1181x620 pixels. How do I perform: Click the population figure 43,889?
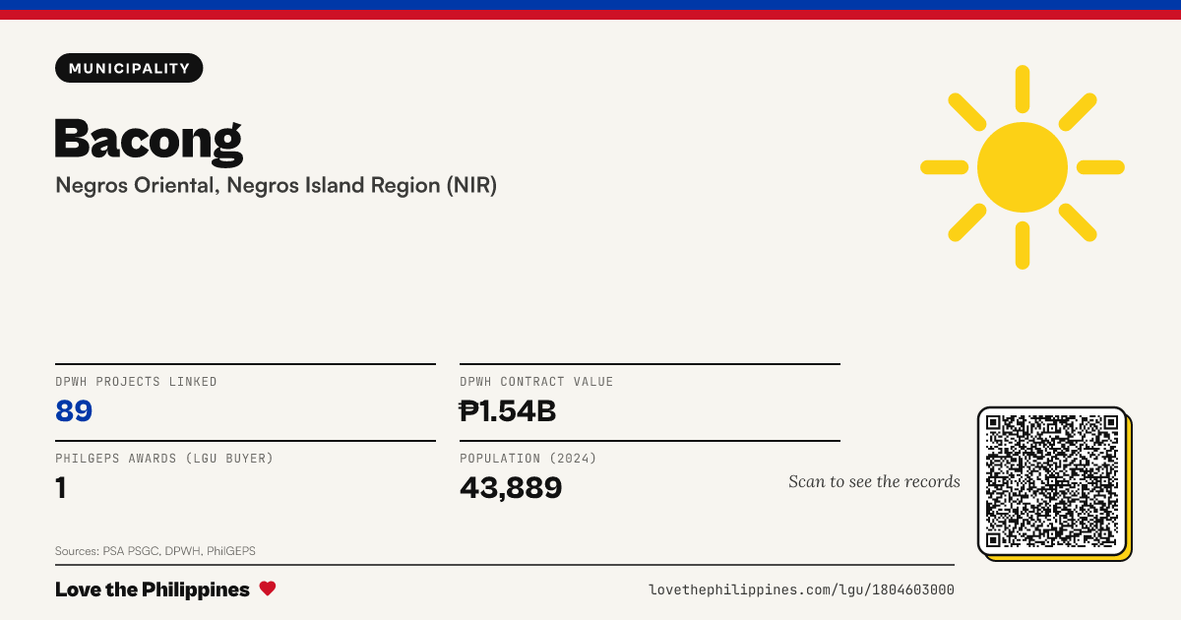(x=511, y=487)
